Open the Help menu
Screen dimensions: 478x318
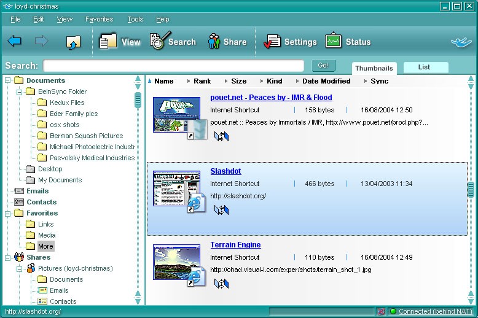coord(162,19)
